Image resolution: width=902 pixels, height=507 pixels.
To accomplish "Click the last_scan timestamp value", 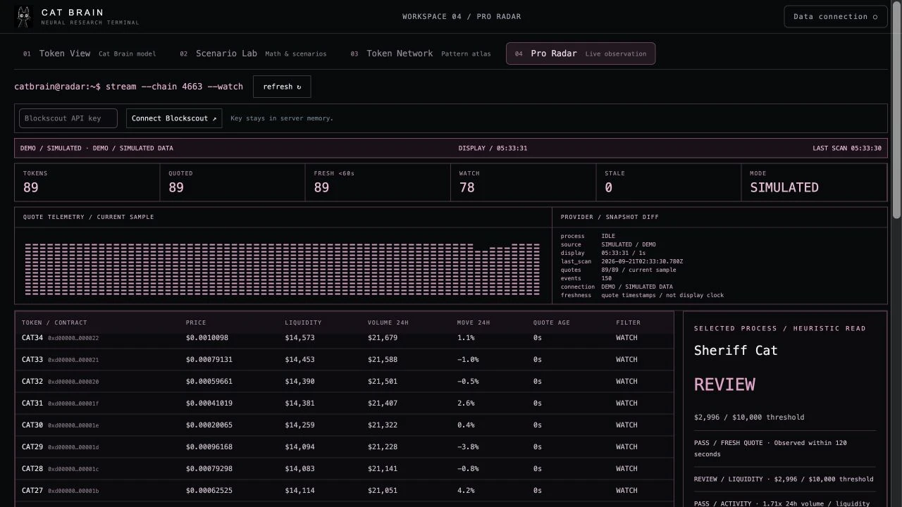I will 642,262.
